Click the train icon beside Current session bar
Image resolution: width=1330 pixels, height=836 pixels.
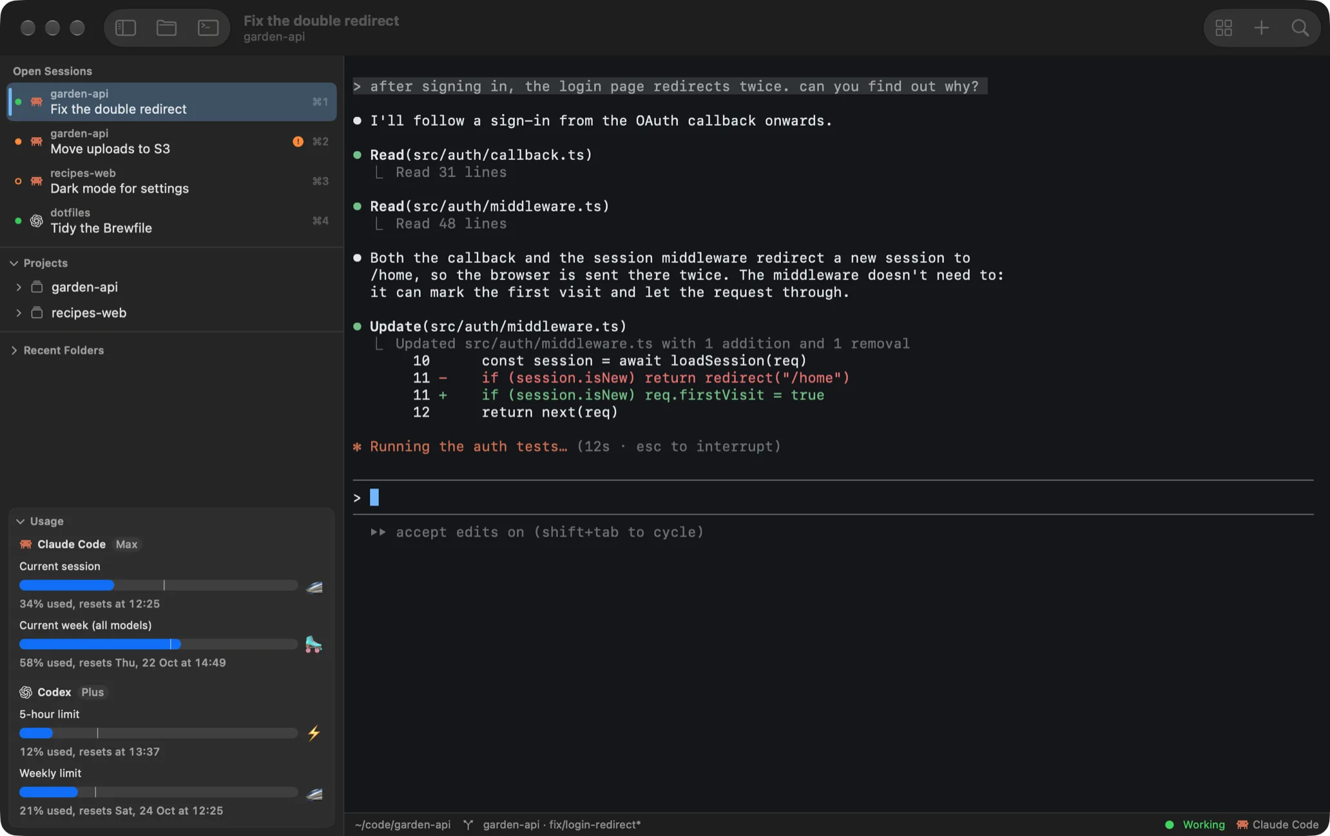[314, 586]
